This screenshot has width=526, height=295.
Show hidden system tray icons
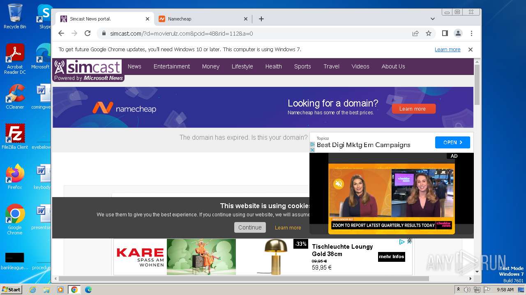click(x=458, y=290)
